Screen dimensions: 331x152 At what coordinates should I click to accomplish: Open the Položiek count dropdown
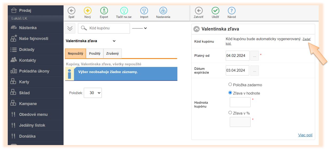tap(93, 93)
